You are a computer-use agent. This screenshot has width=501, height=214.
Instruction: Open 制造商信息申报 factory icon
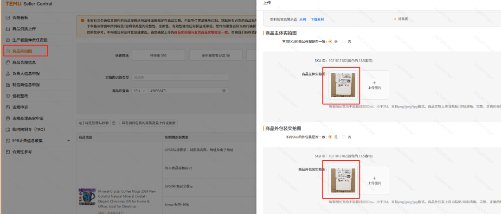(8, 84)
